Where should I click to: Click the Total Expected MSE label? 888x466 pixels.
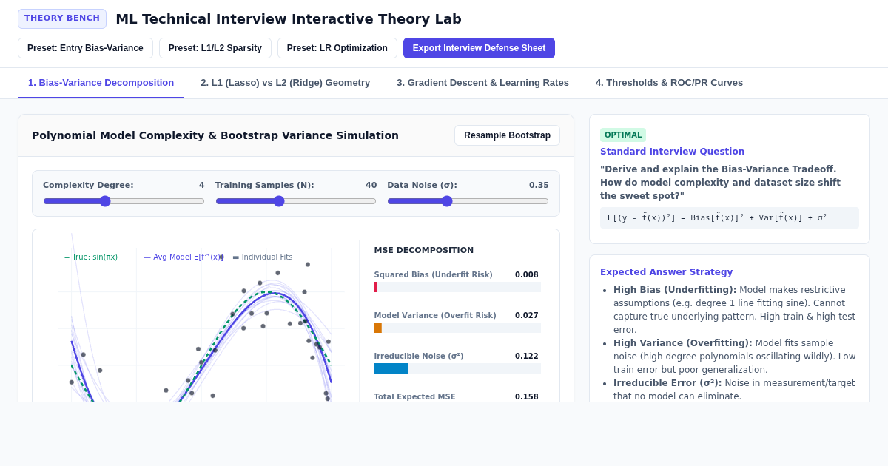414,397
